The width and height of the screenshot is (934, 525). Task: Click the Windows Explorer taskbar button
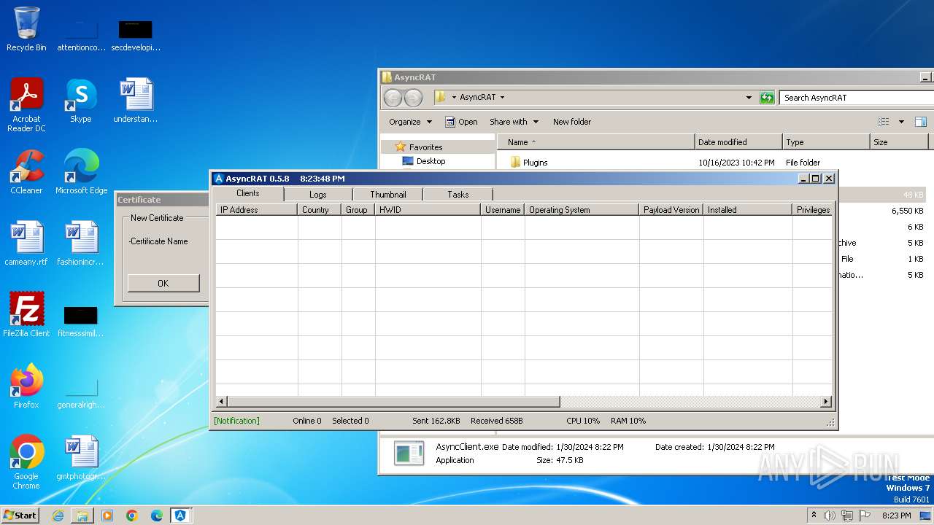(82, 516)
